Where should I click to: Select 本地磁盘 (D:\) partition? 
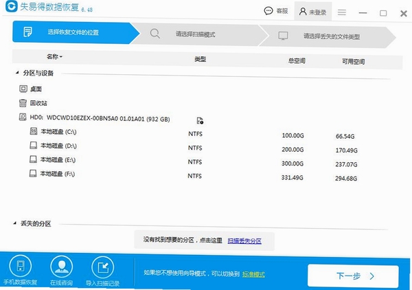pyautogui.click(x=58, y=146)
